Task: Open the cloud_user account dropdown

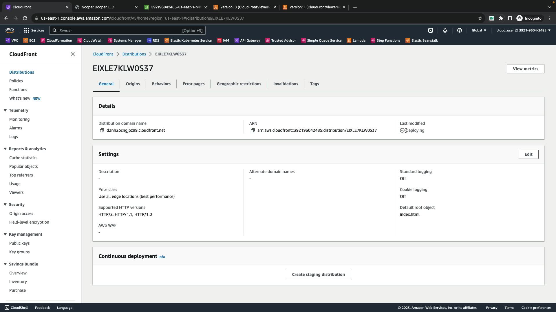Action: pyautogui.click(x=523, y=30)
